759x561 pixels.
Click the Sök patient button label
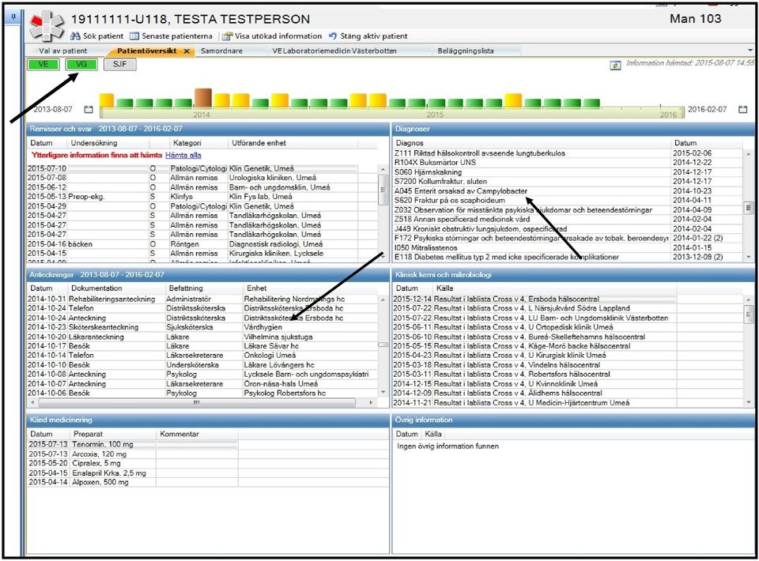(103, 36)
